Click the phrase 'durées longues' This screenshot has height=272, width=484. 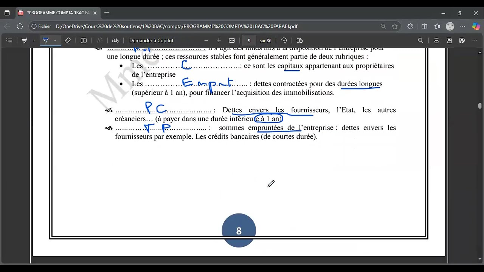pos(360,84)
